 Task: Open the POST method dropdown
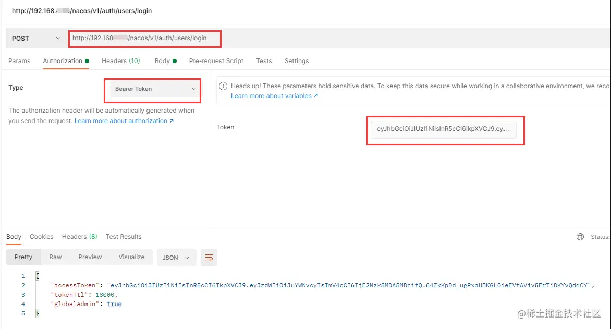click(36, 38)
